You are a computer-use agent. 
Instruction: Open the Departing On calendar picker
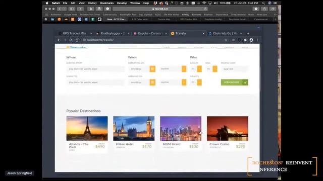tap(152, 69)
